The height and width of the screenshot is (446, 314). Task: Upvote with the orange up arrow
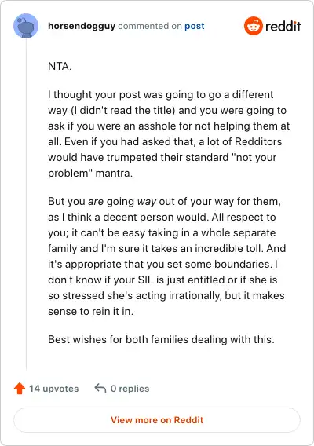20,388
